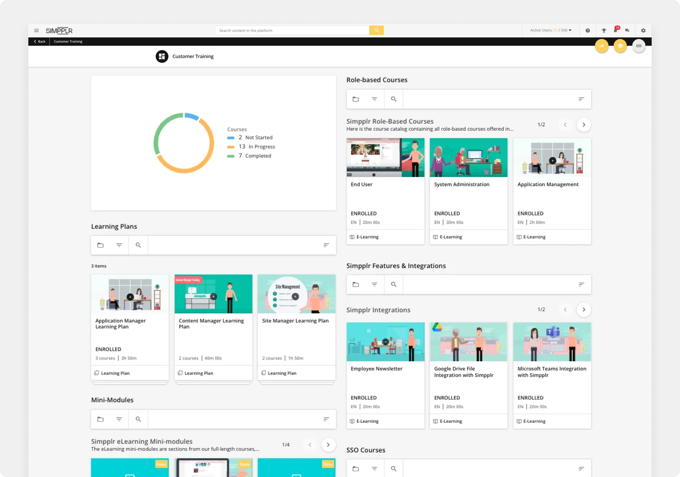Screen dimensions: 680x477
Task: Click the Customer Training breadcrumb
Action: pos(68,41)
